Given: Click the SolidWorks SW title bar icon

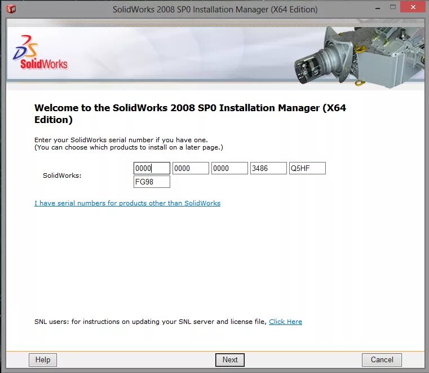Looking at the screenshot, I should click(x=11, y=9).
